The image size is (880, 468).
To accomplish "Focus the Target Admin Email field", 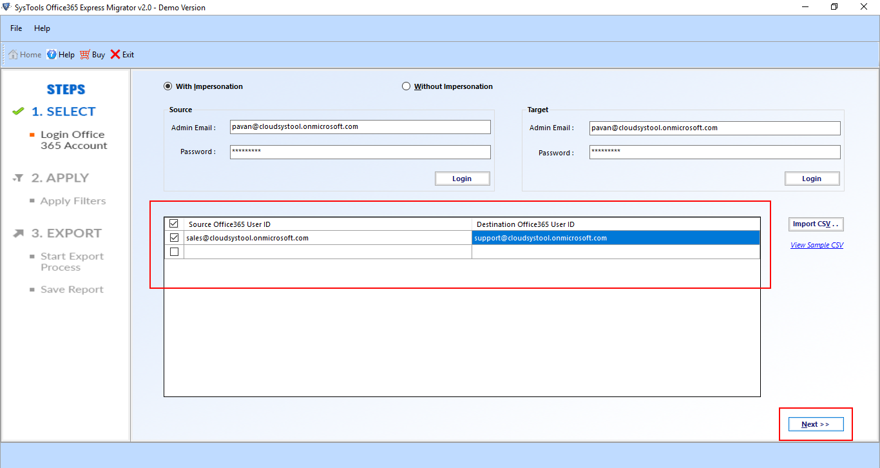I will [x=715, y=128].
